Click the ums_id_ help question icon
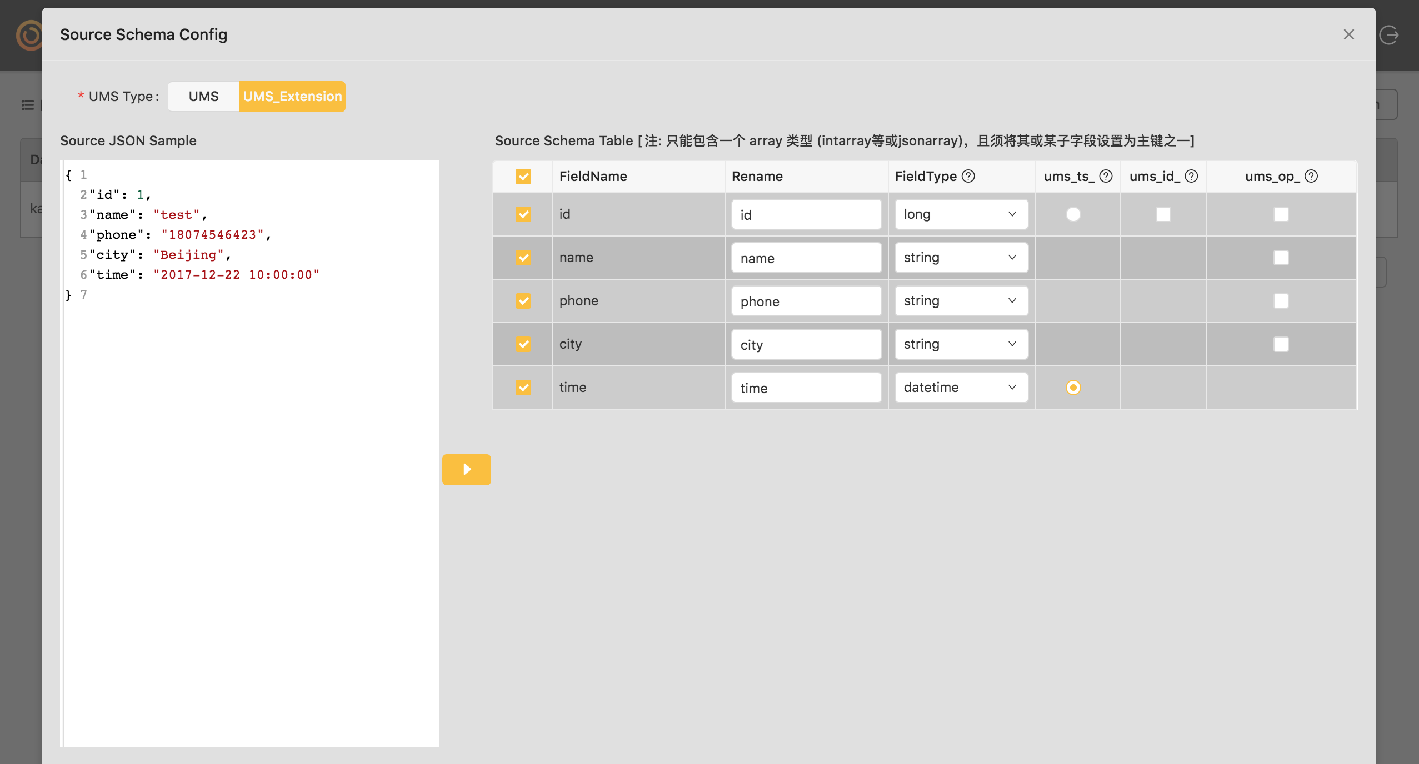 pyautogui.click(x=1191, y=176)
